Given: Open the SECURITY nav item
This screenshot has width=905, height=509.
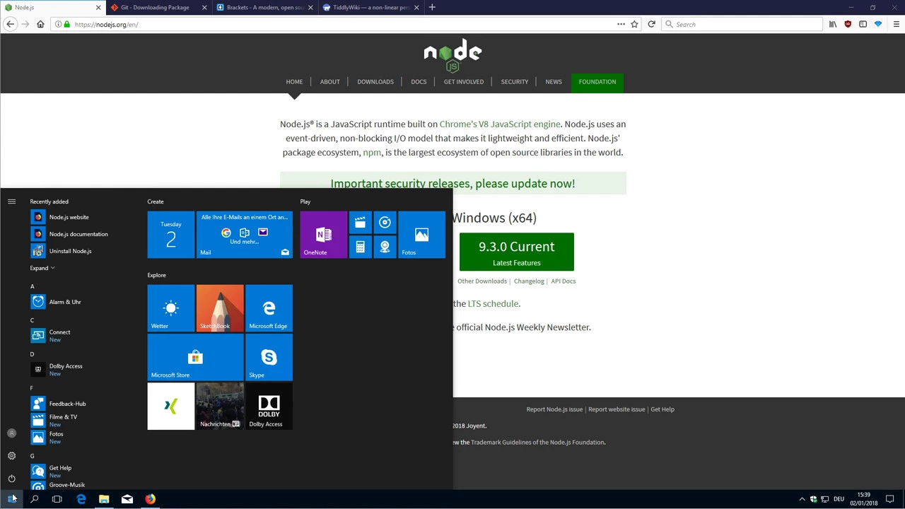Looking at the screenshot, I should tap(515, 81).
